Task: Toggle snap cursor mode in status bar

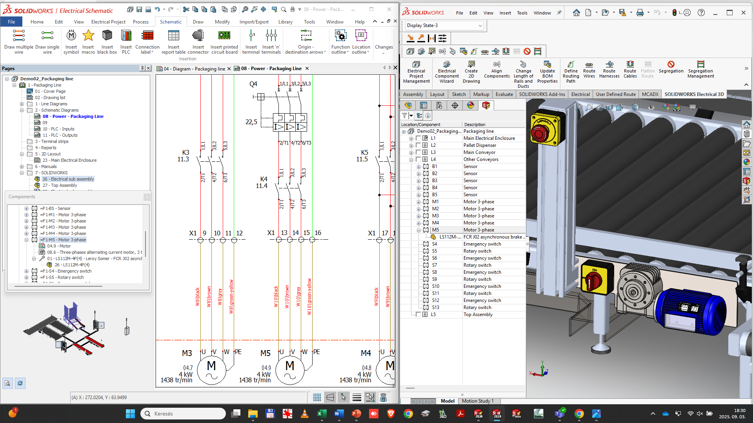Action: pos(343,398)
